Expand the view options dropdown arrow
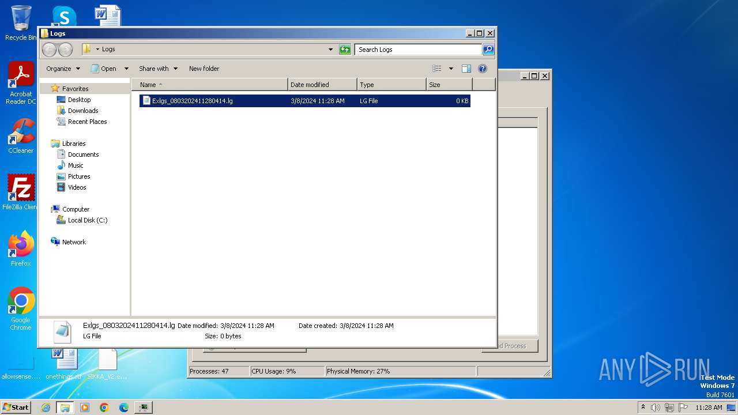Screen dimensions: 738x415 coord(451,69)
